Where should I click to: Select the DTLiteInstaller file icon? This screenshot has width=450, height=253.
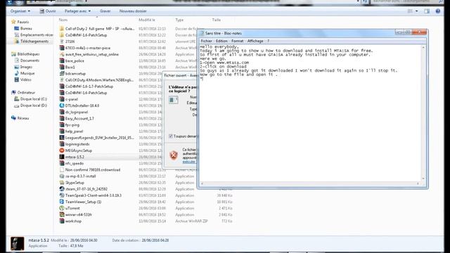point(62,105)
